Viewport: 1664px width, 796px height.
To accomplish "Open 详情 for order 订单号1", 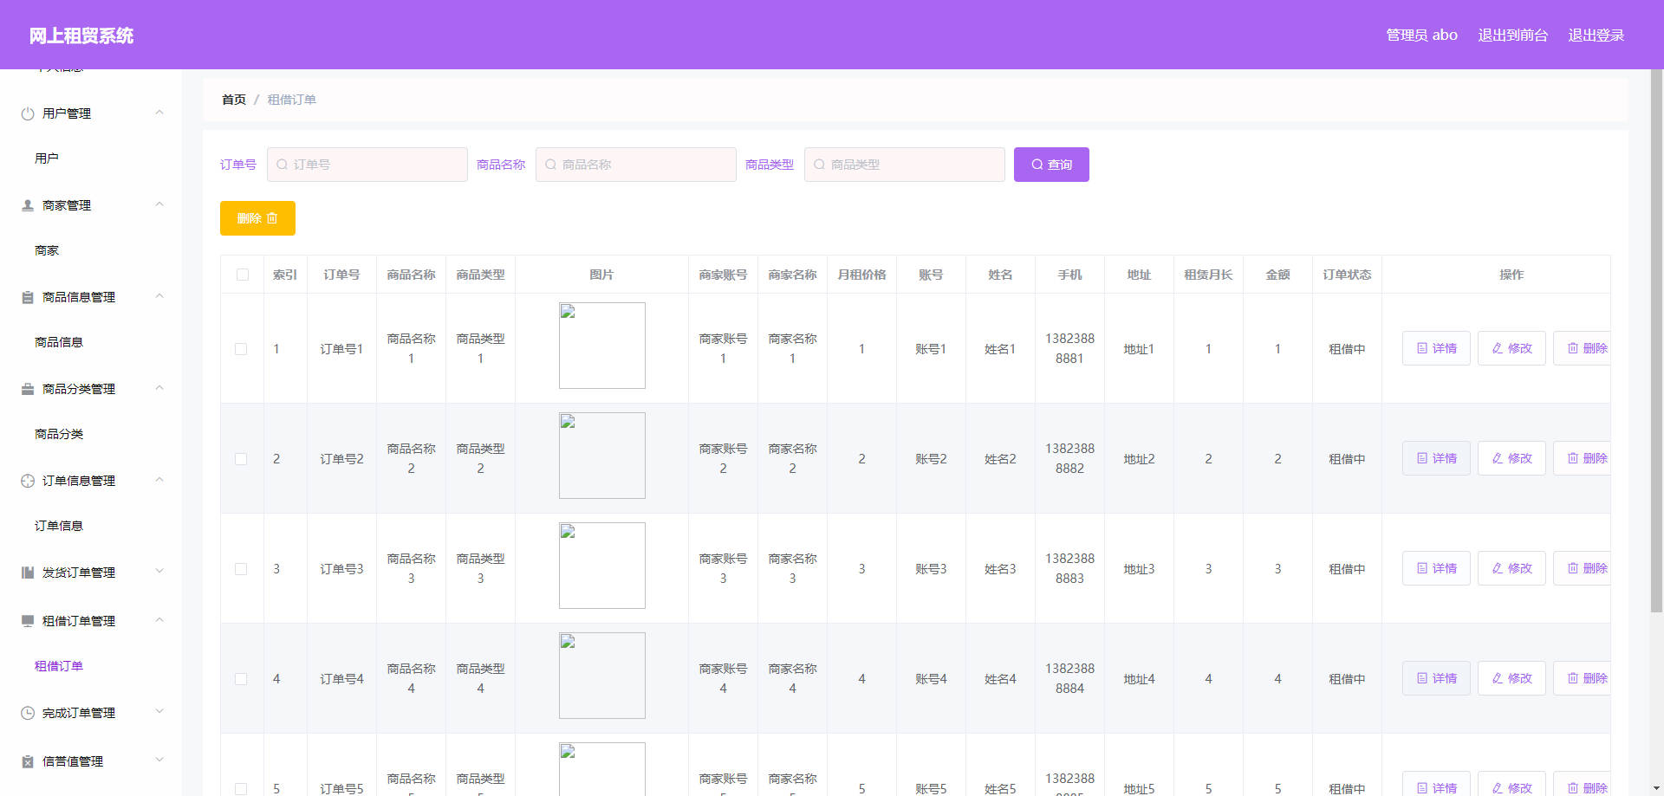I will pos(1436,348).
